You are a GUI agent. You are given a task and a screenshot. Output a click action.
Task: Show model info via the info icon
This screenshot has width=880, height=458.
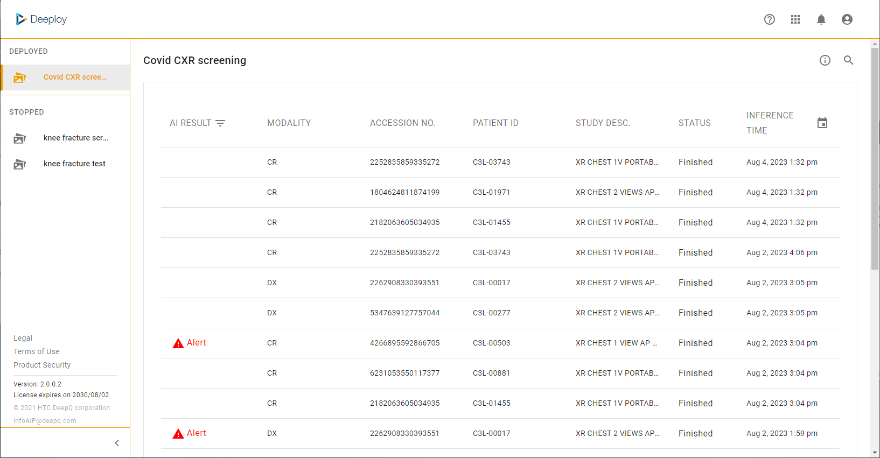(x=825, y=60)
